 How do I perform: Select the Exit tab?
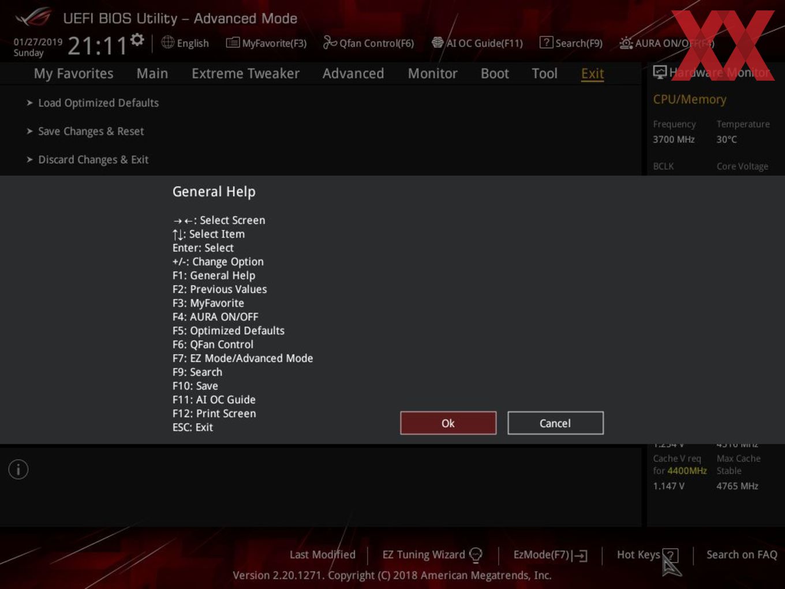[x=592, y=73]
